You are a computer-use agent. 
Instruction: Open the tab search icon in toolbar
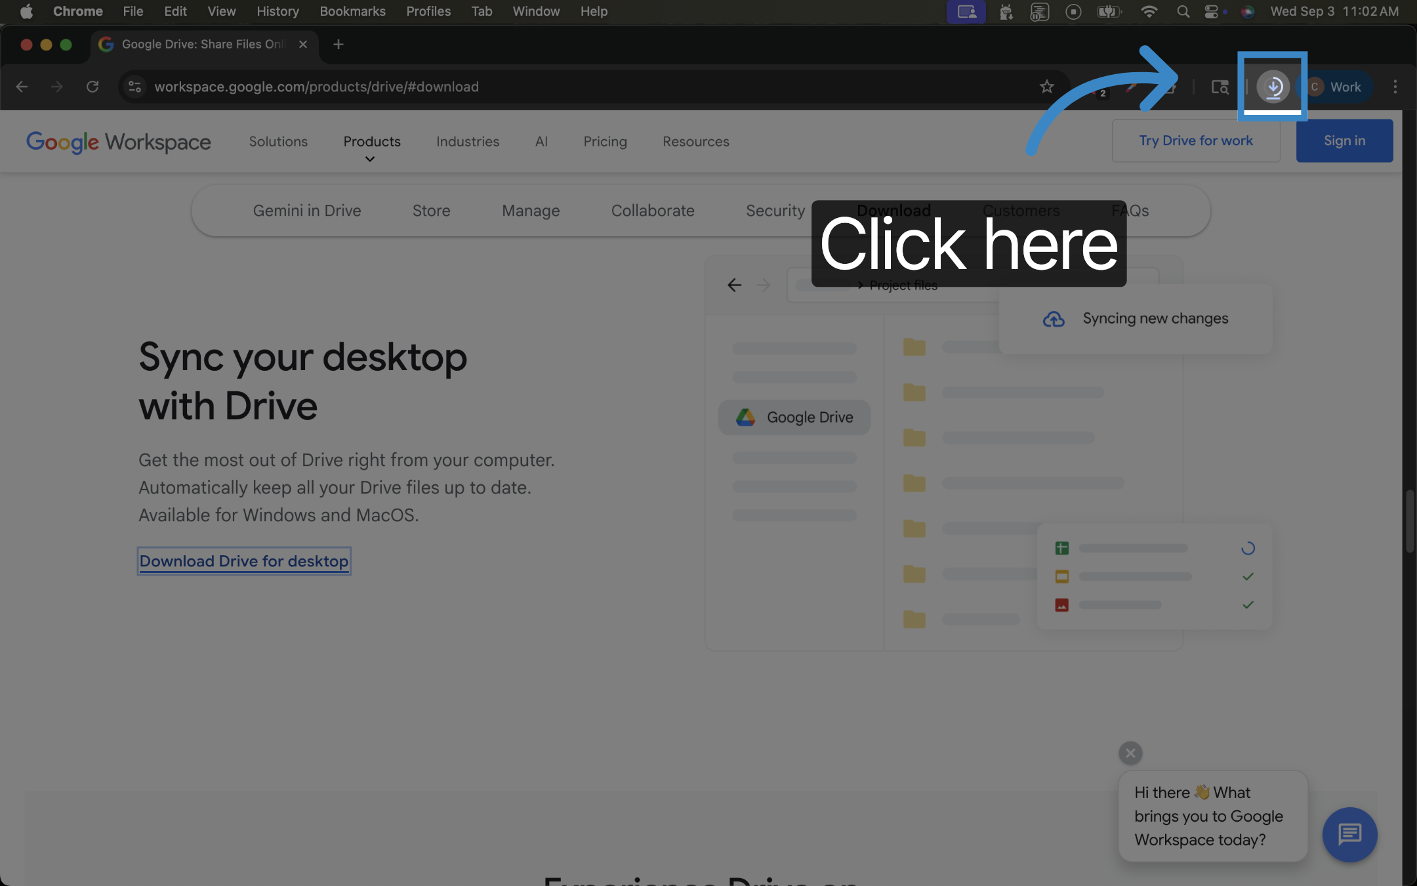click(1220, 87)
